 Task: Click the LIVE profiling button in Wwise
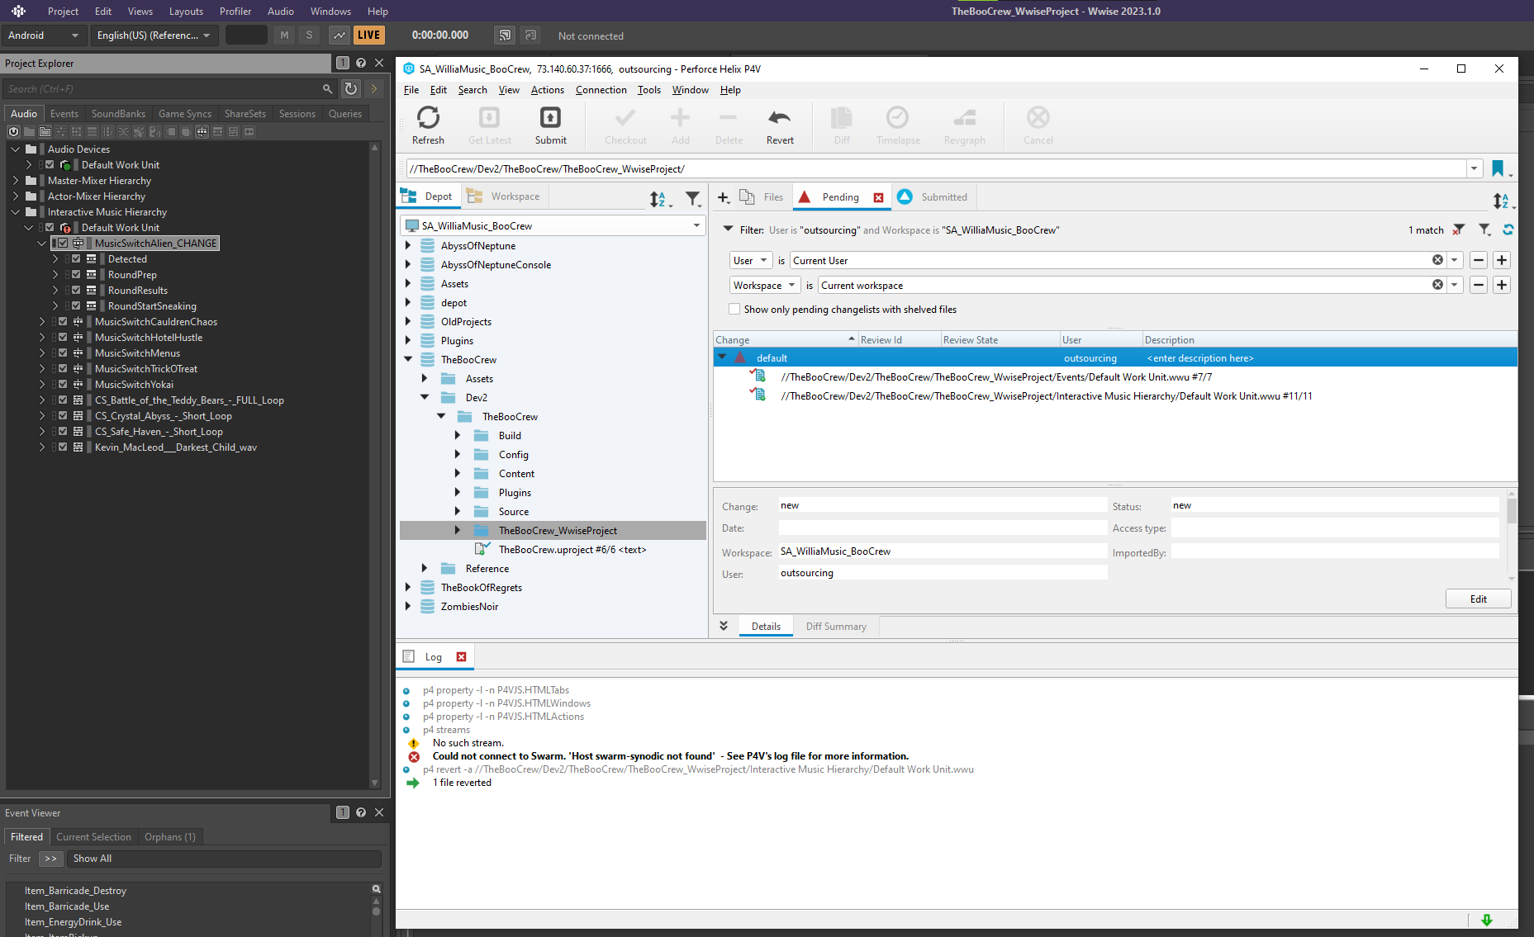click(x=368, y=35)
